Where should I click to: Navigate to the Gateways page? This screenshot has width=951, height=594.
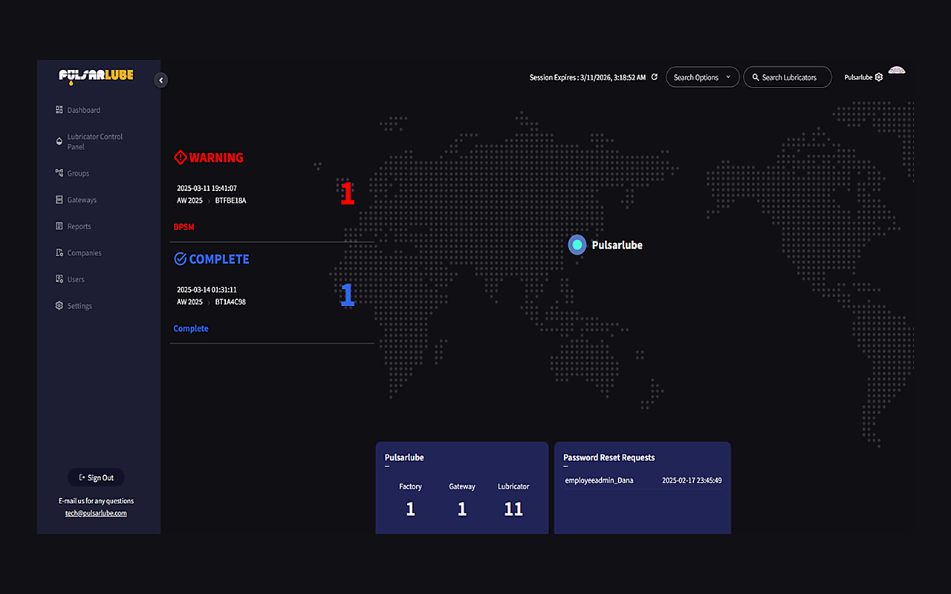coord(76,200)
